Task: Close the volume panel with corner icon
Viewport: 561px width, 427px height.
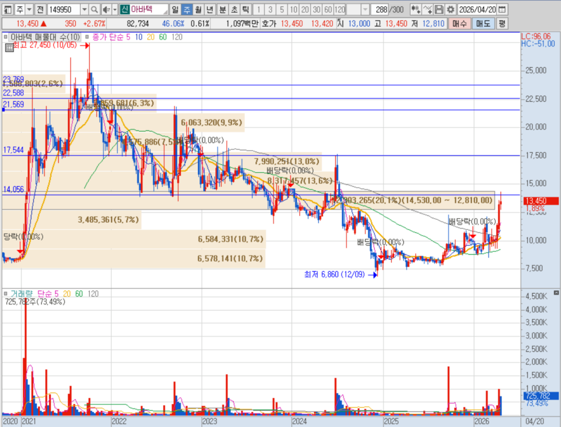Action: [x=556, y=292]
